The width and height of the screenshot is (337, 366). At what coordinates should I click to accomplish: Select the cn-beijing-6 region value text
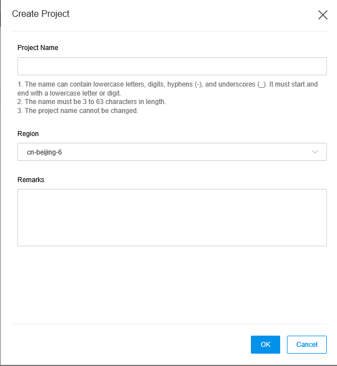(x=44, y=152)
